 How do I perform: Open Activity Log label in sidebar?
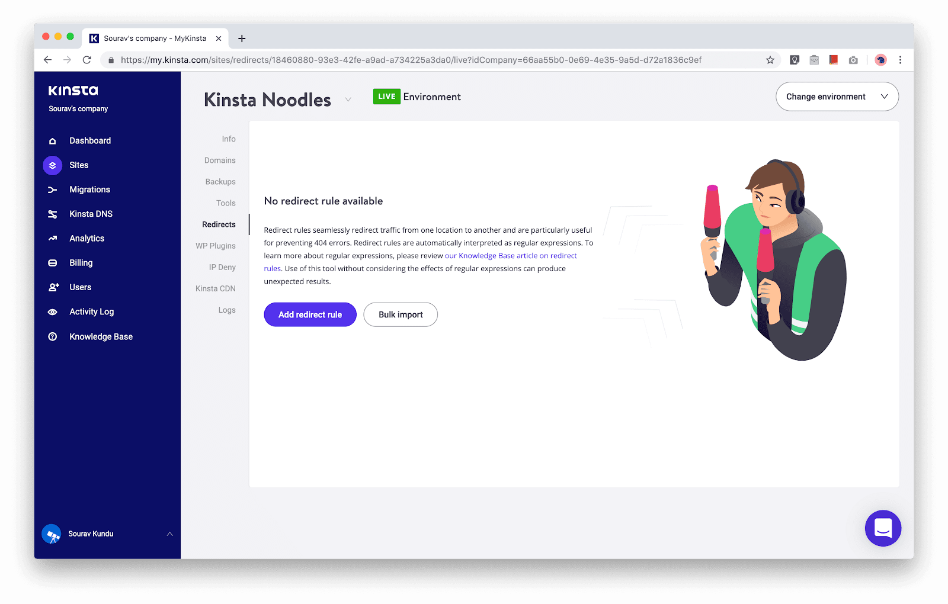(92, 312)
